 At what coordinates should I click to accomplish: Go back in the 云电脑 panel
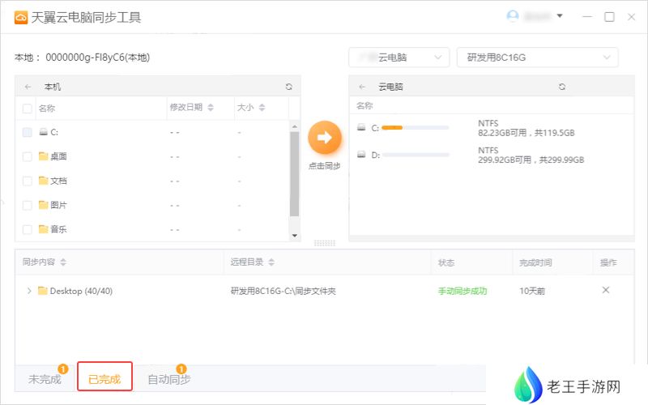point(362,87)
